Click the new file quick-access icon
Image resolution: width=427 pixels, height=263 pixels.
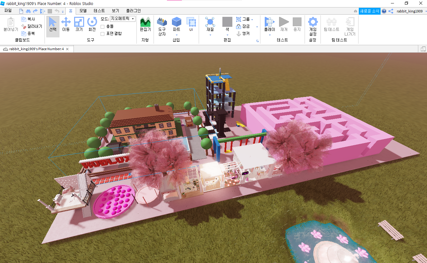tap(21, 11)
